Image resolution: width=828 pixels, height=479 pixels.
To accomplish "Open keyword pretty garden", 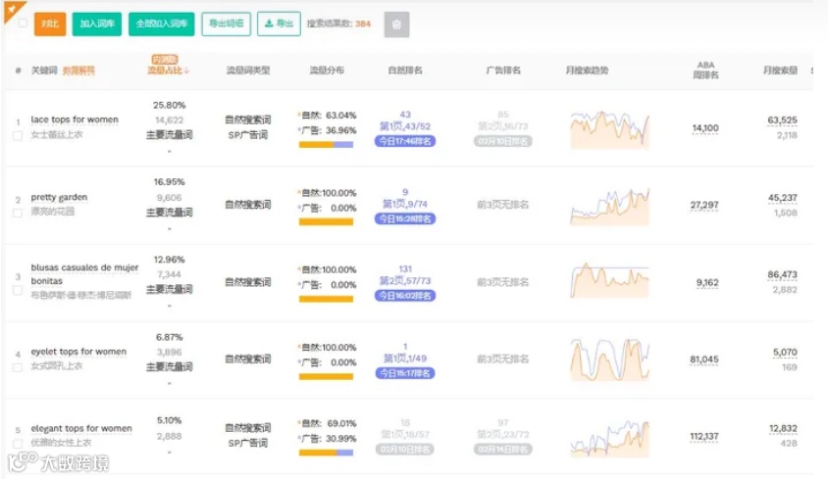I will pyautogui.click(x=59, y=197).
